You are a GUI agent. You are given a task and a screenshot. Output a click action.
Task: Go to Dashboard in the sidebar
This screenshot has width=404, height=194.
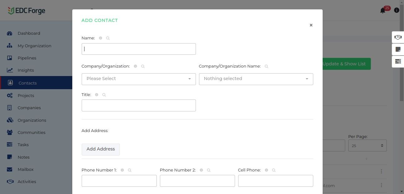29,33
